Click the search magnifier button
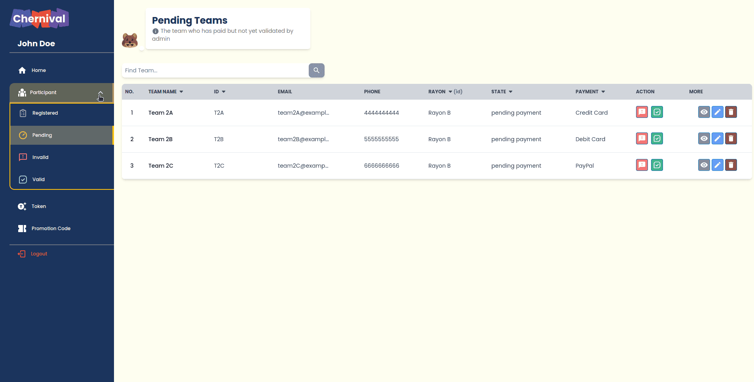This screenshot has height=382, width=754. [316, 70]
